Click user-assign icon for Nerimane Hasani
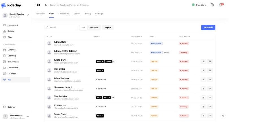254x135 pixels. tap(203, 88)
